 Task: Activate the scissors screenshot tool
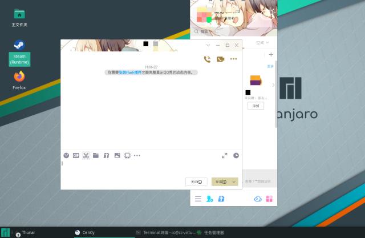point(86,155)
